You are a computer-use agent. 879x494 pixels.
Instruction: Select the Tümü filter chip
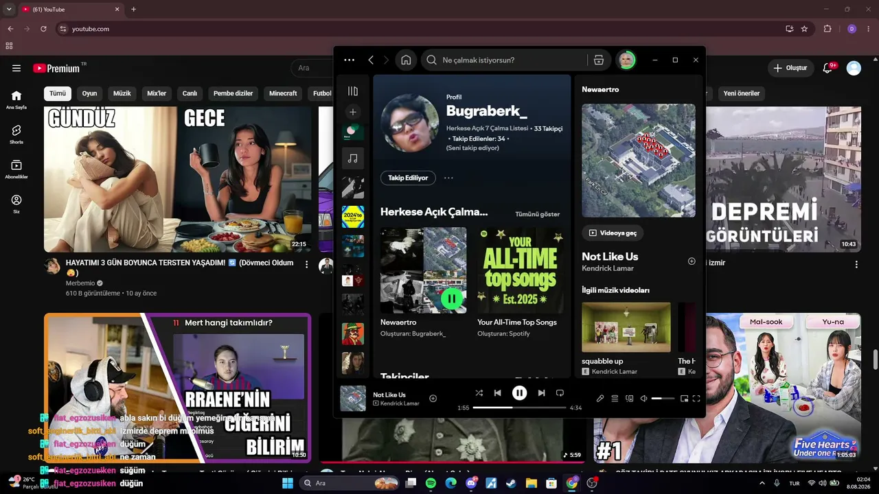(58, 93)
